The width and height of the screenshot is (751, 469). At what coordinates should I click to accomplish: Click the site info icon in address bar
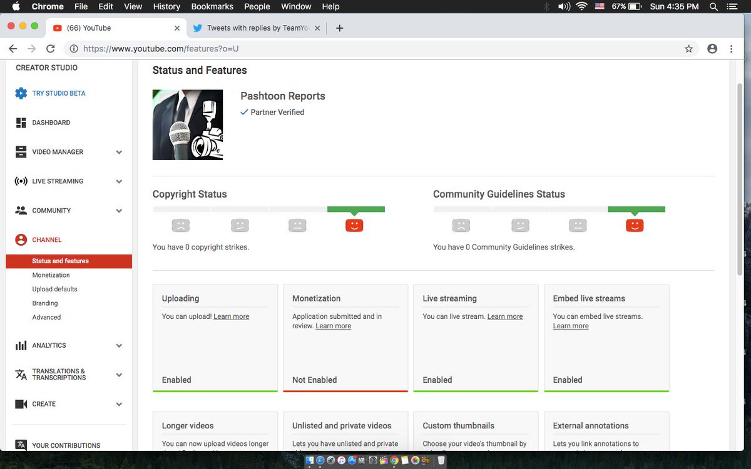(74, 49)
